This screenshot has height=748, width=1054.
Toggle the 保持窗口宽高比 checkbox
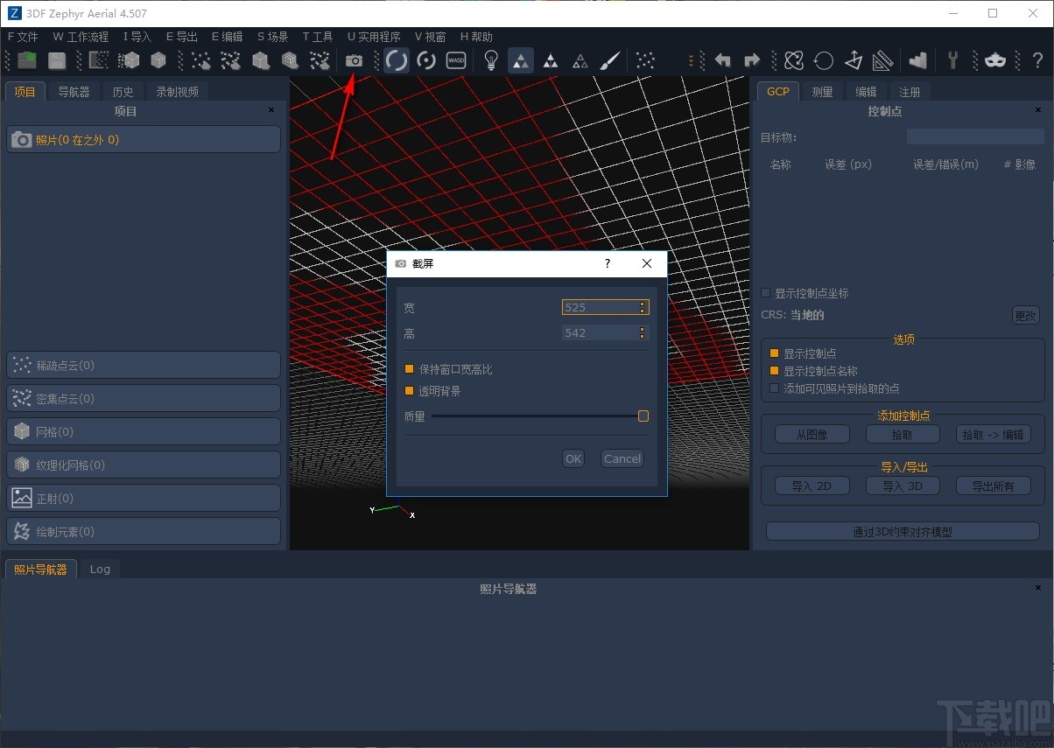pos(409,369)
